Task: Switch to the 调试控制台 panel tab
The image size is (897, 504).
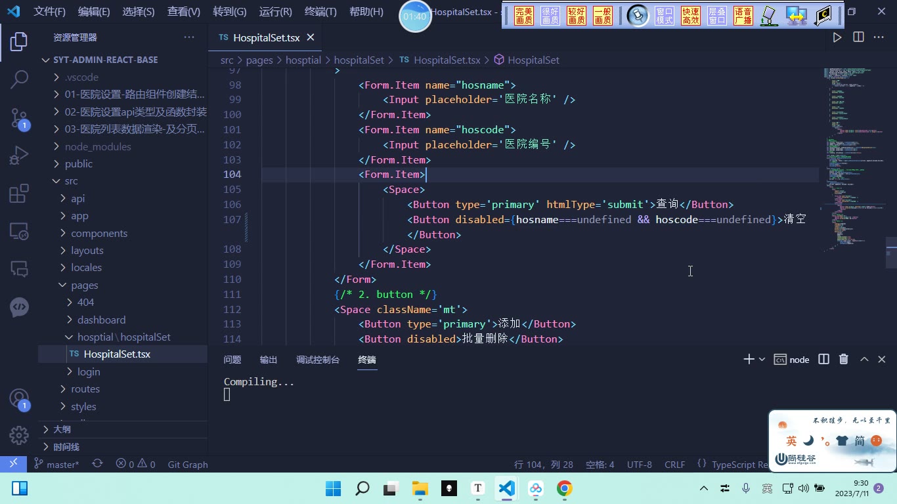Action: coord(318,360)
